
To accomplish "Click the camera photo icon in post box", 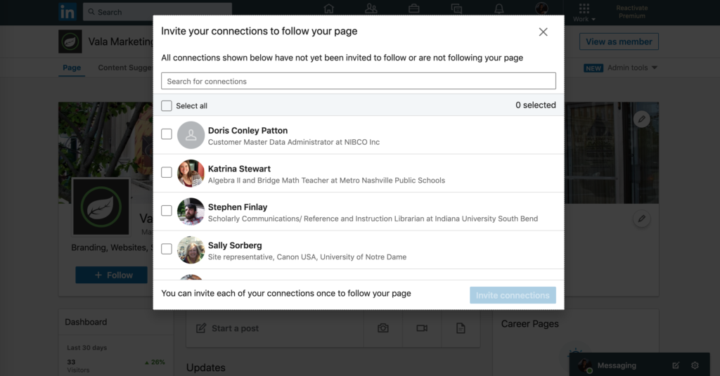I will [383, 328].
